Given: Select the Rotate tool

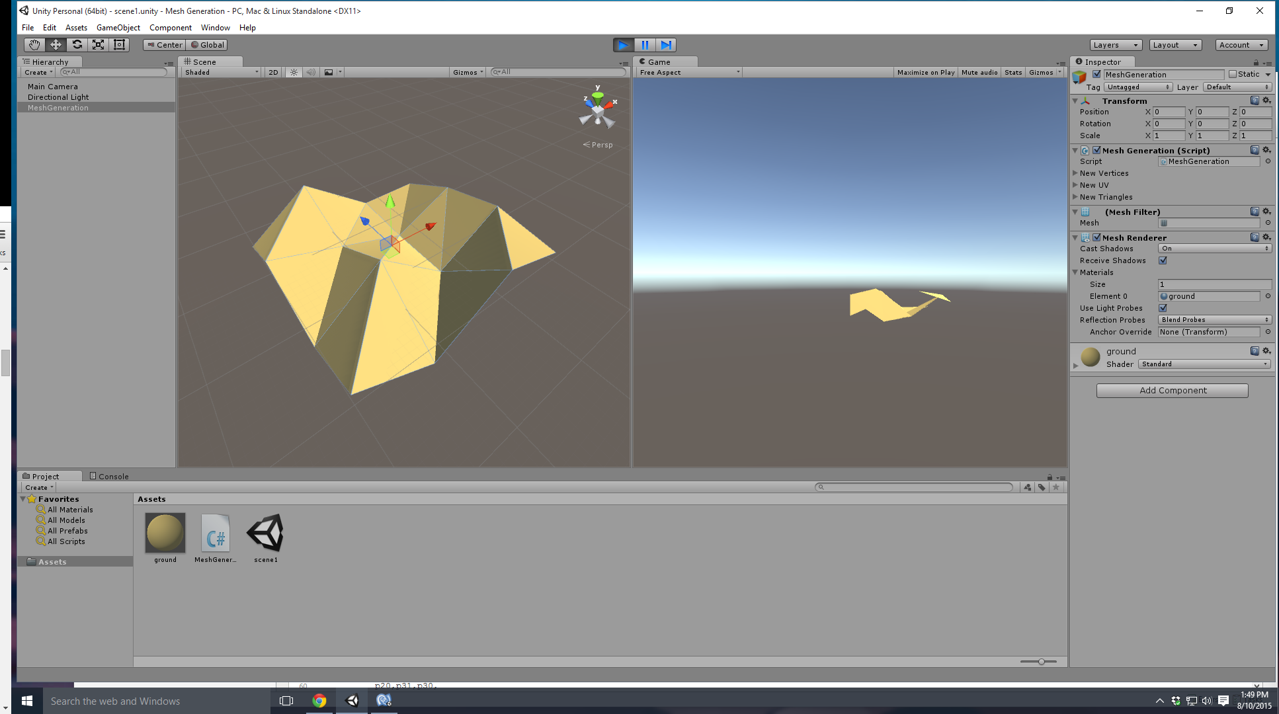Looking at the screenshot, I should point(77,45).
